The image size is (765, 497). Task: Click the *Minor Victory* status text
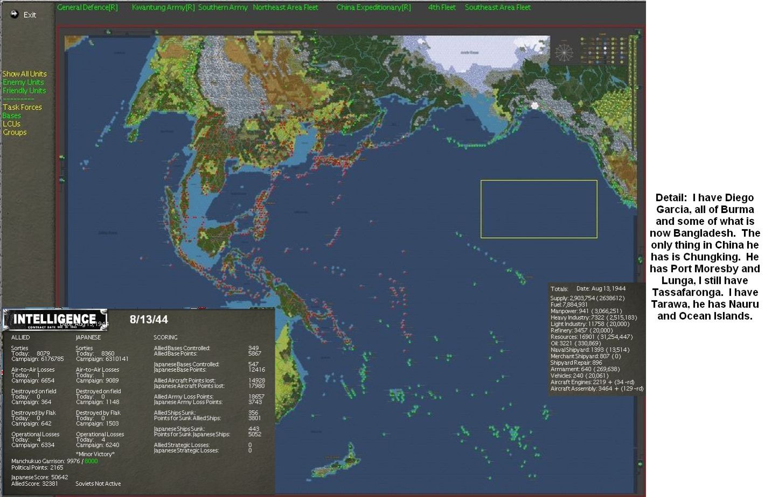pos(95,455)
